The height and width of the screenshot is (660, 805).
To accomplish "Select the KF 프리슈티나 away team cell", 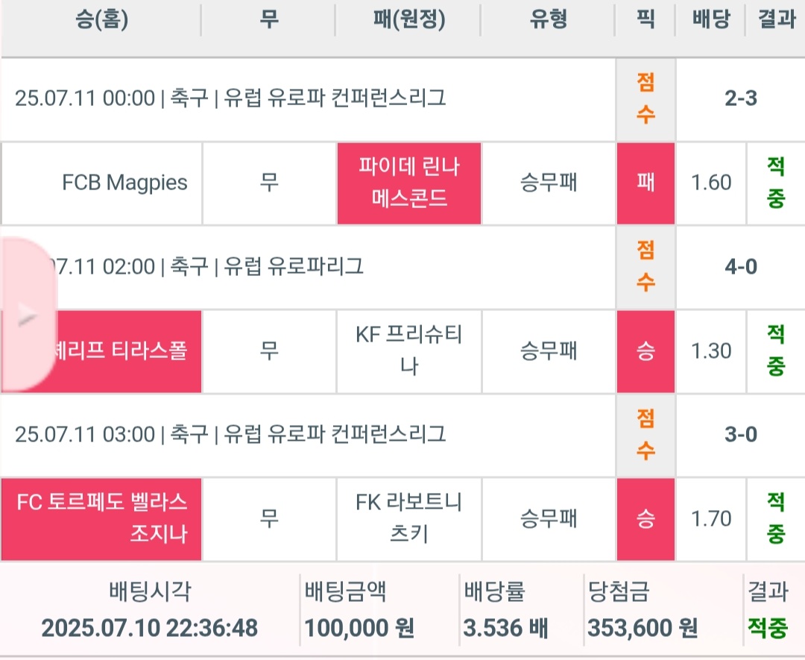I will (x=408, y=351).
